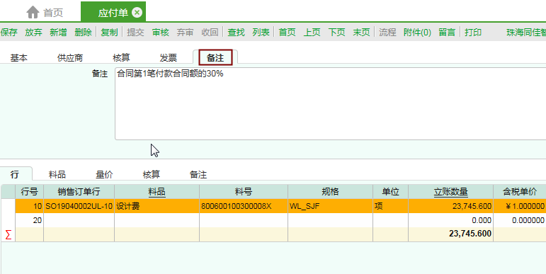Screen dimensions: 546x274
Task: Click 放弃 in the toolbar
Action: (33, 33)
